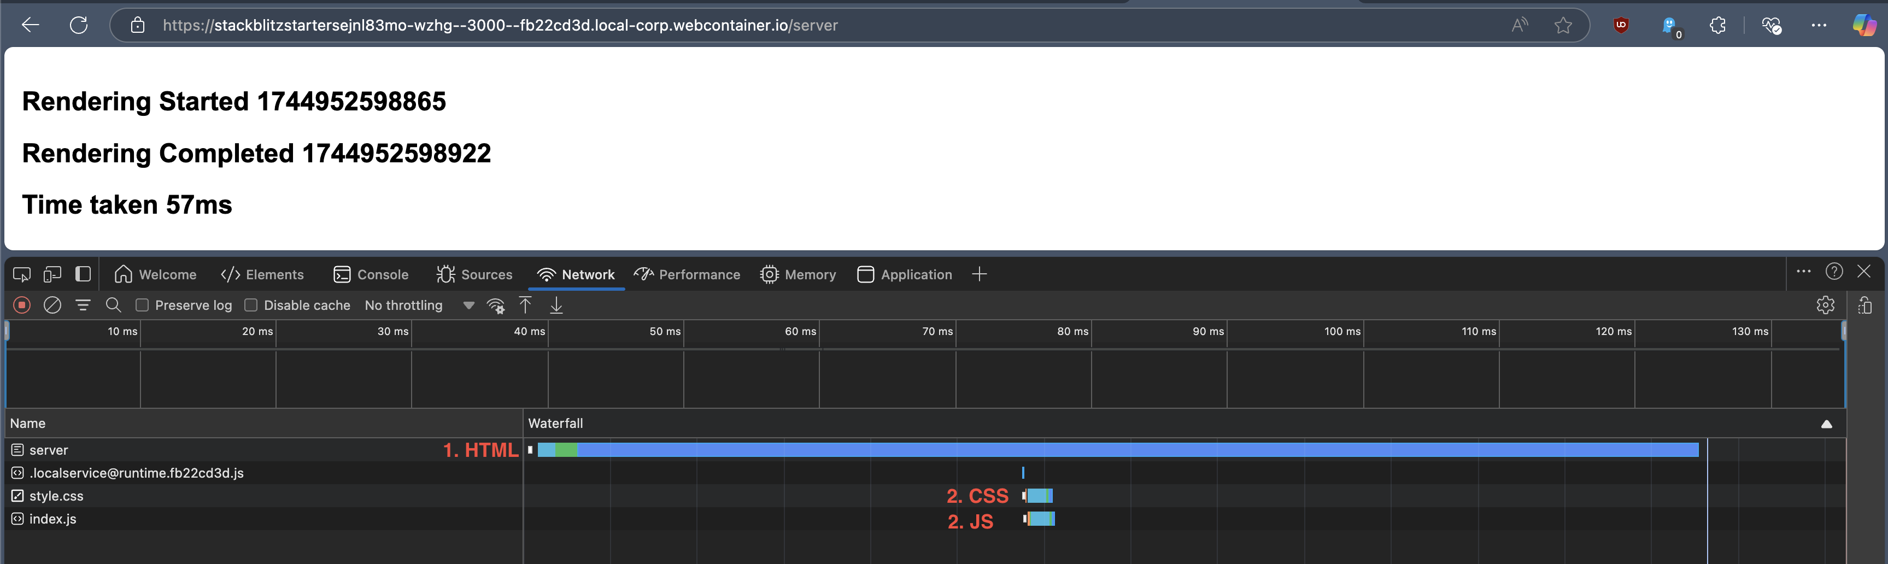The width and height of the screenshot is (1888, 564).
Task: Open Network settings gear
Action: pos(1826,305)
